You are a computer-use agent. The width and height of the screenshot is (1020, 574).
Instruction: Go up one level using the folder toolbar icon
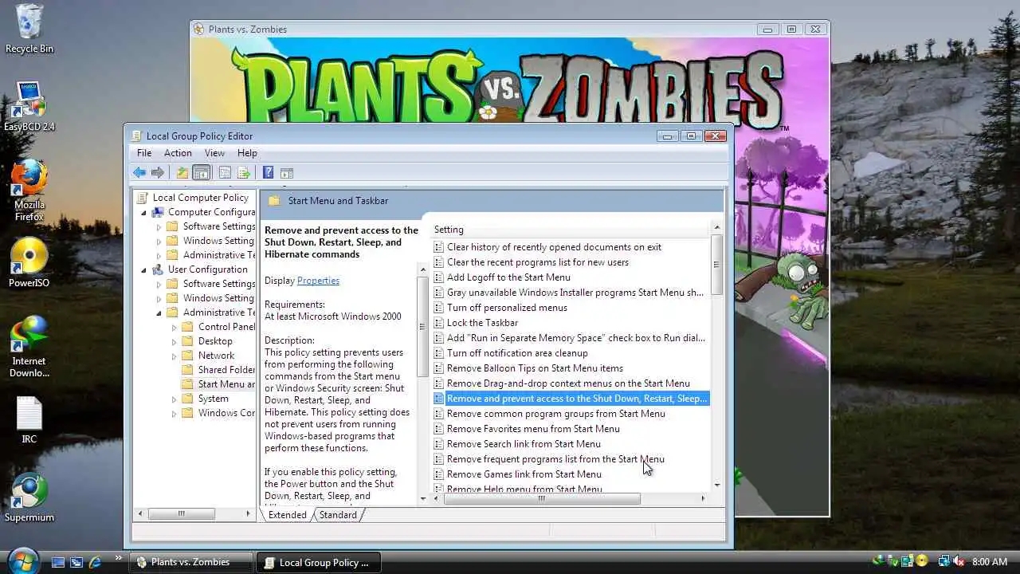[x=182, y=172]
